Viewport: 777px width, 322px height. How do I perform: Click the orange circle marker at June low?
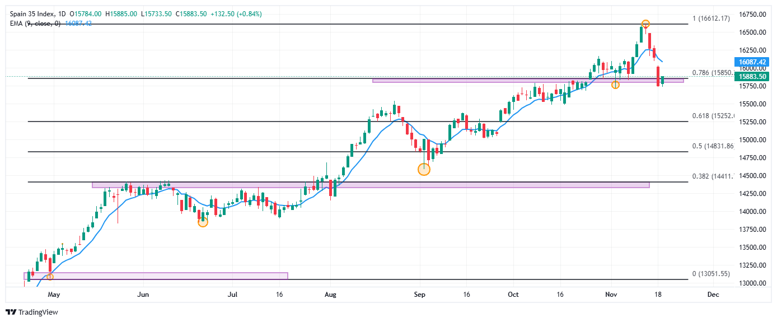coord(203,222)
